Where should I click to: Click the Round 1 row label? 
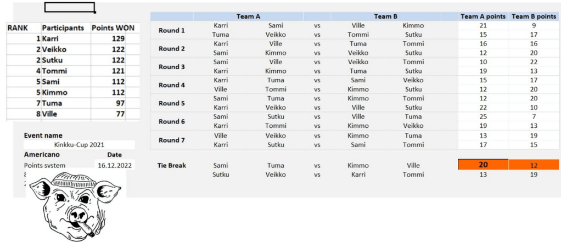171,30
